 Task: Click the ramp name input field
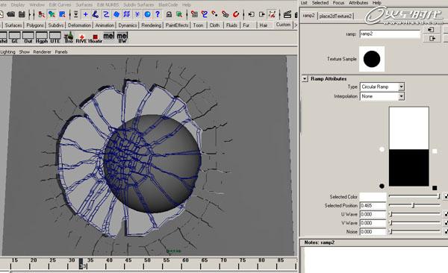[x=390, y=34]
